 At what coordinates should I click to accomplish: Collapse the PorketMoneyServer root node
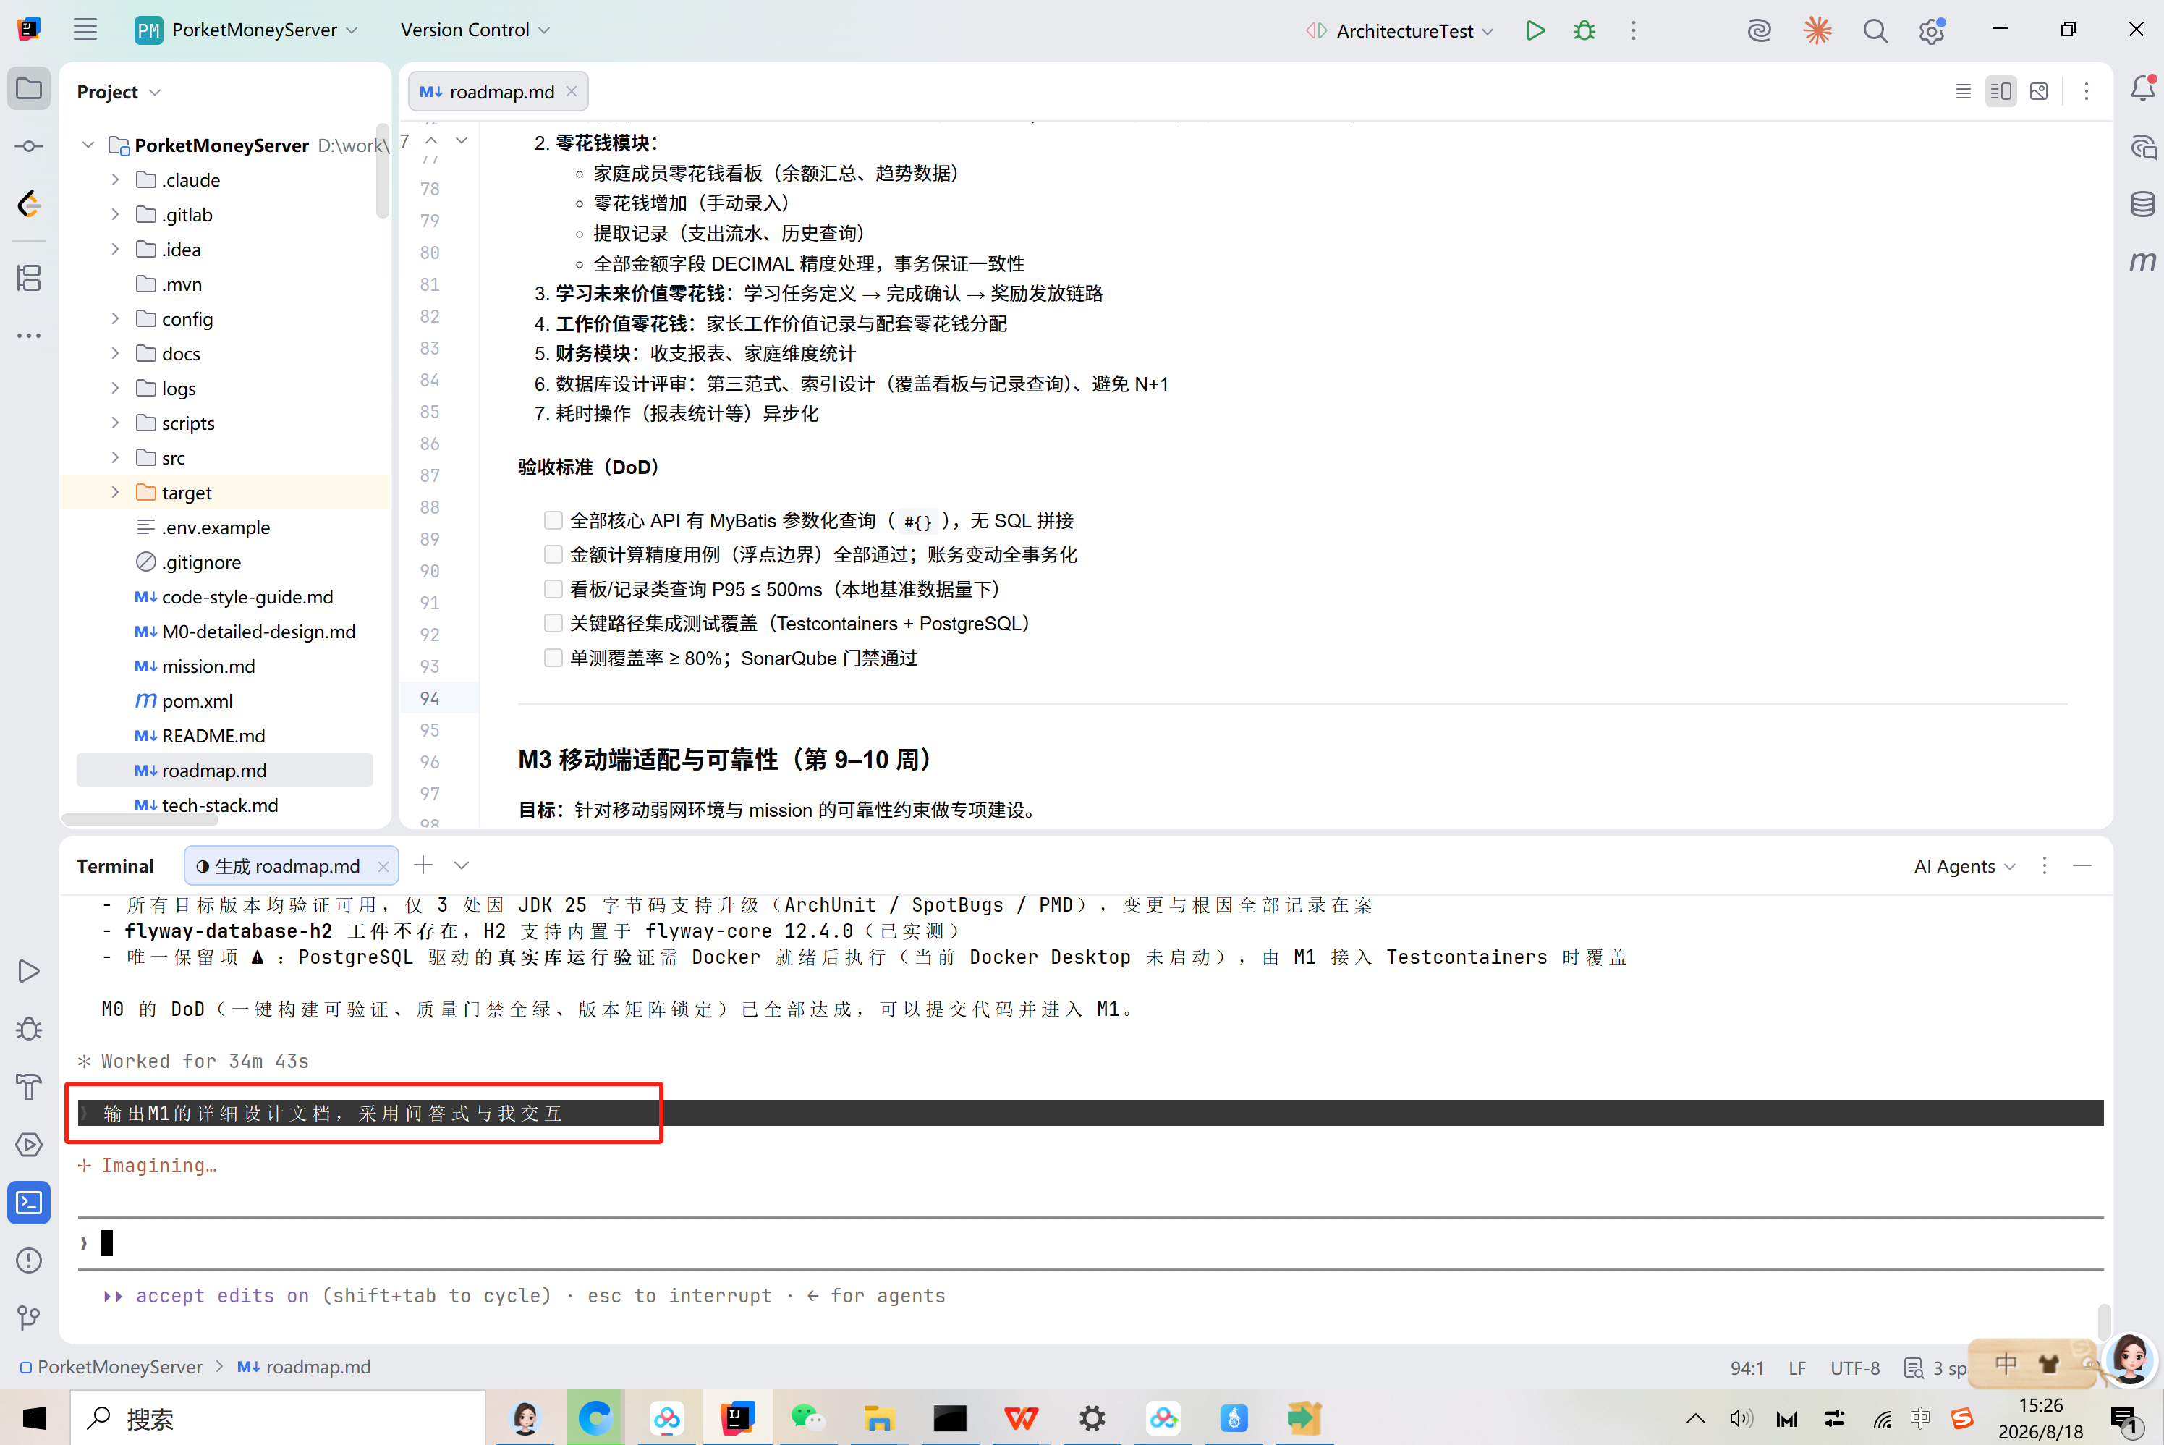[88, 145]
